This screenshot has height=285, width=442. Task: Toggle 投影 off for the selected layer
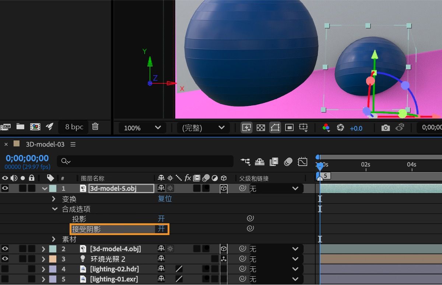click(161, 218)
